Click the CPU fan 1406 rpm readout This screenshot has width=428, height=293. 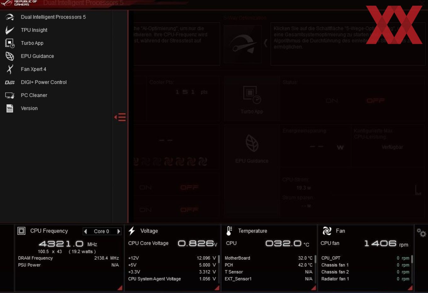(386, 243)
